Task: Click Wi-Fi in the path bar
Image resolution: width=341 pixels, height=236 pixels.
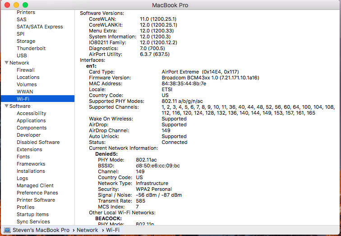Action: [x=113, y=230]
